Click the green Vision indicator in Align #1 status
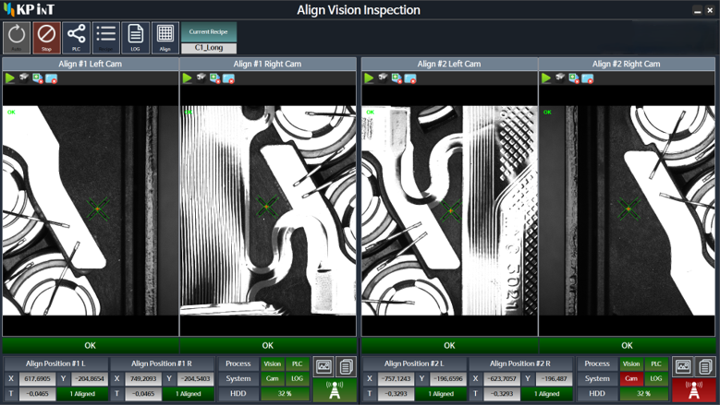The image size is (720, 405). [273, 363]
